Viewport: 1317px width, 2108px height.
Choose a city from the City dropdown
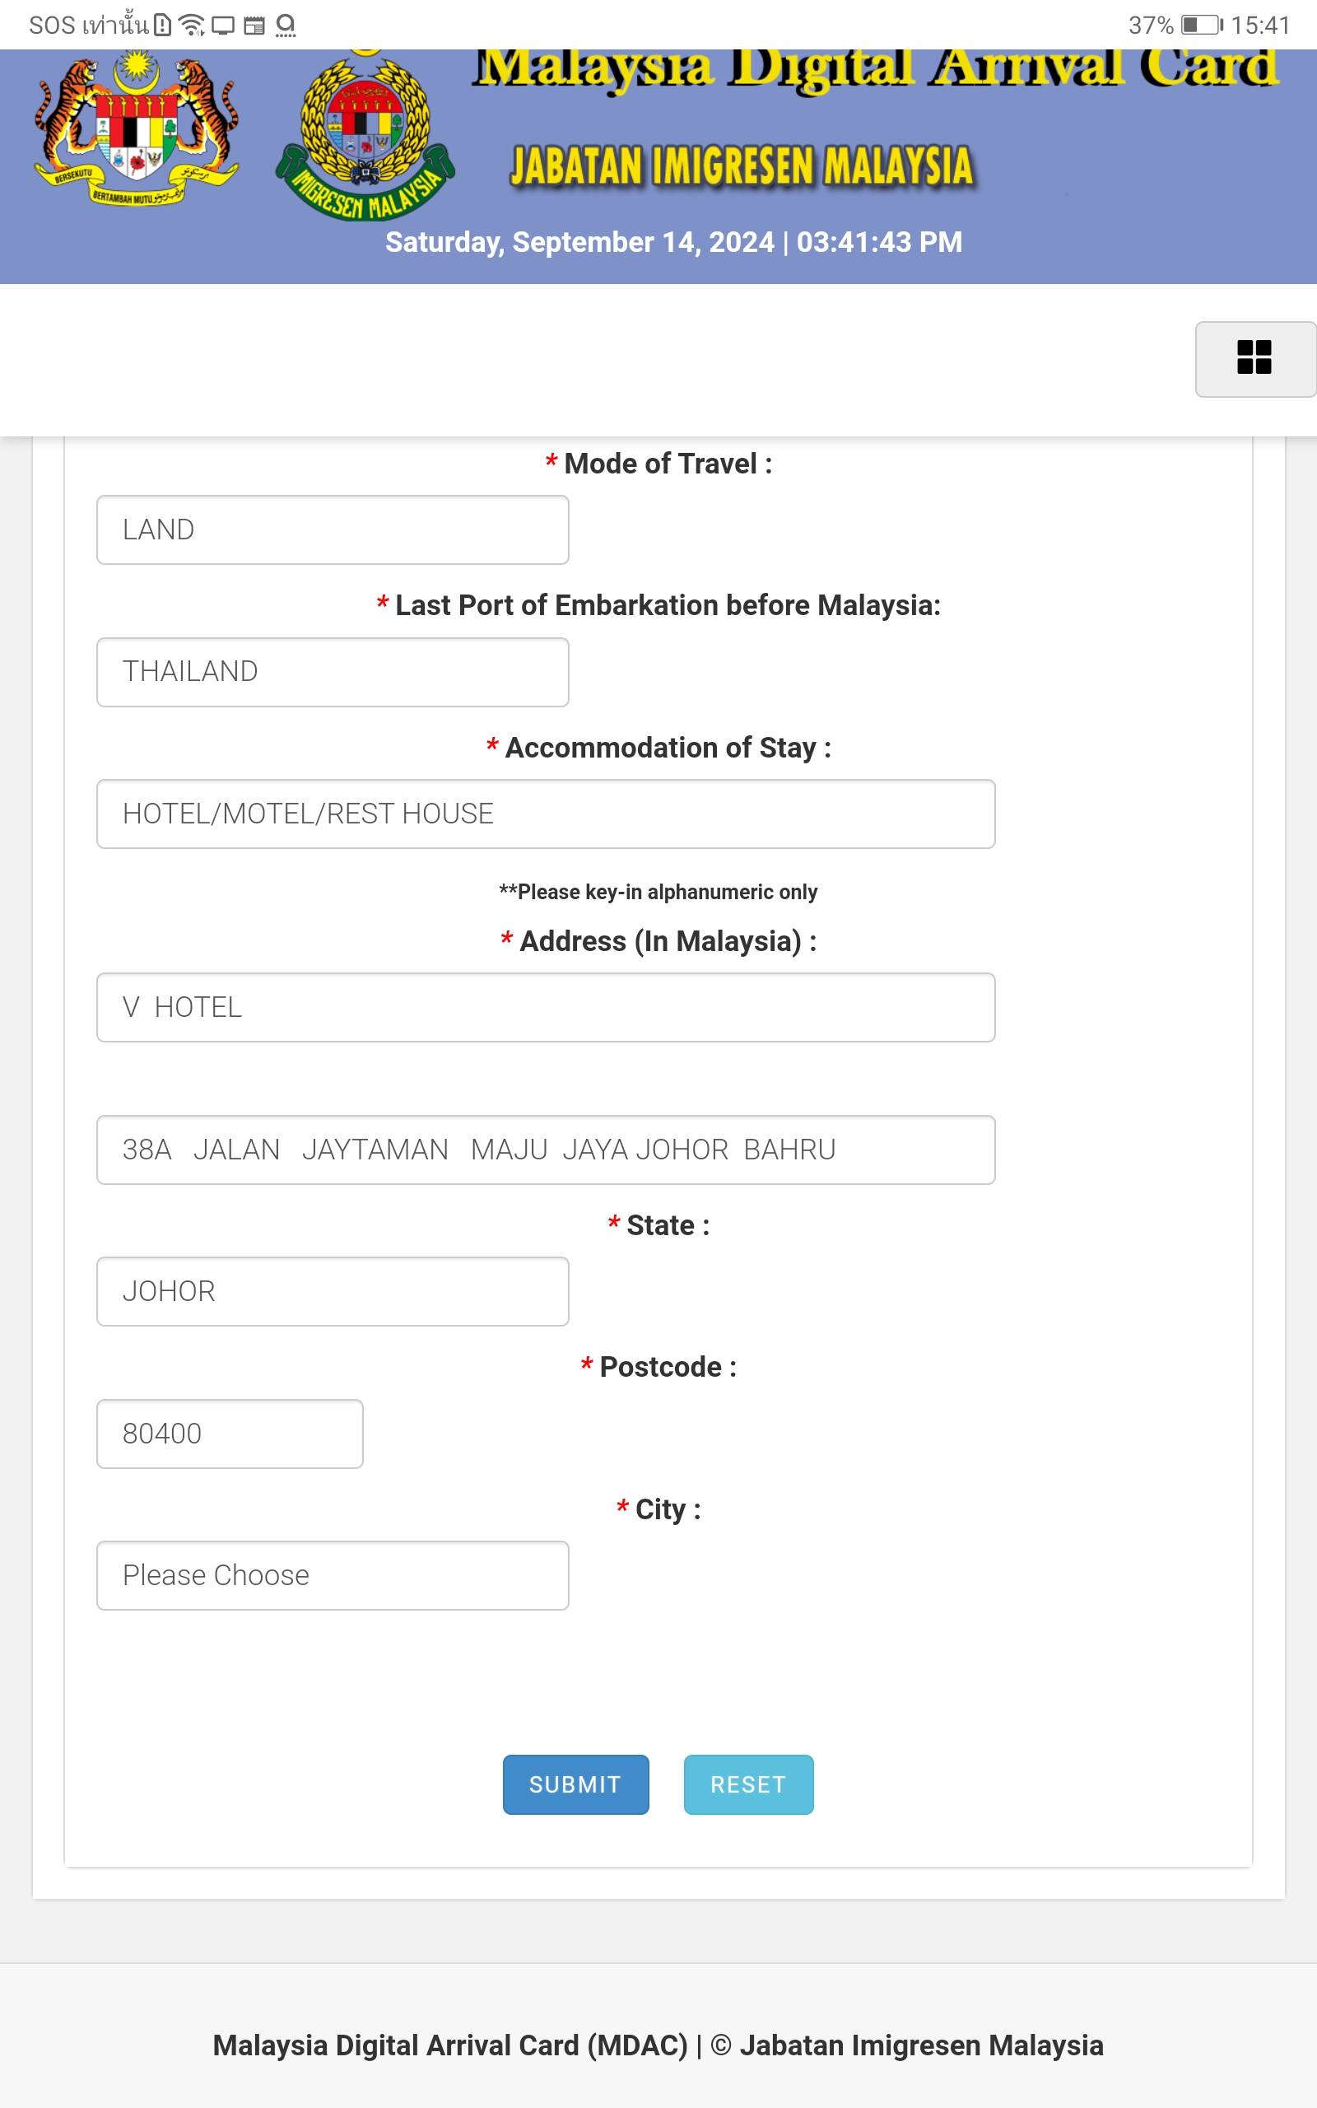click(333, 1575)
